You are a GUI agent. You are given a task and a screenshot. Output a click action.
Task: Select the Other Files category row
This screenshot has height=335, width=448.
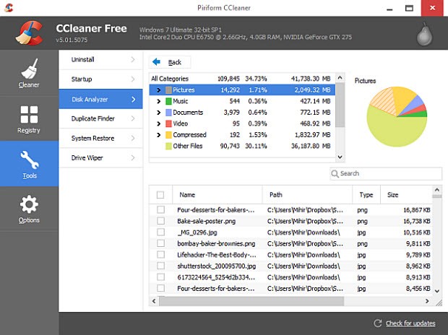[242, 146]
